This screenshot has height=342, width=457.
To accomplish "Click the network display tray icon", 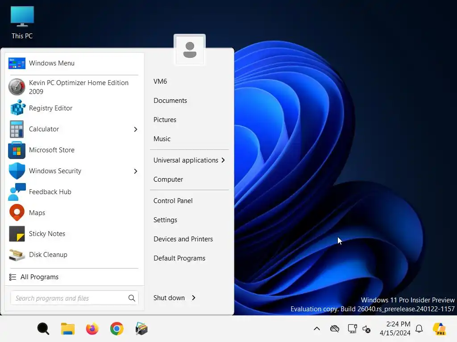I will (353, 329).
